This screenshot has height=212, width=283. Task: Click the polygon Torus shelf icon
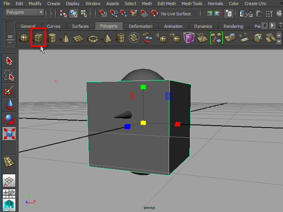[93, 38]
